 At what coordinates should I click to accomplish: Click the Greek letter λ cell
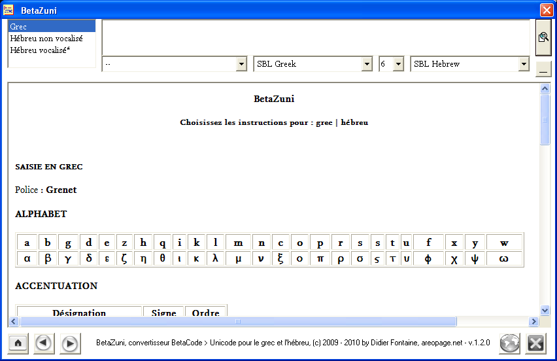(215, 259)
